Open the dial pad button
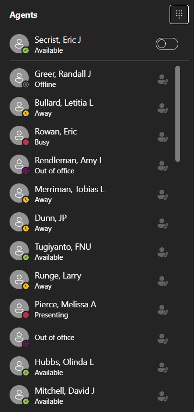 179,14
